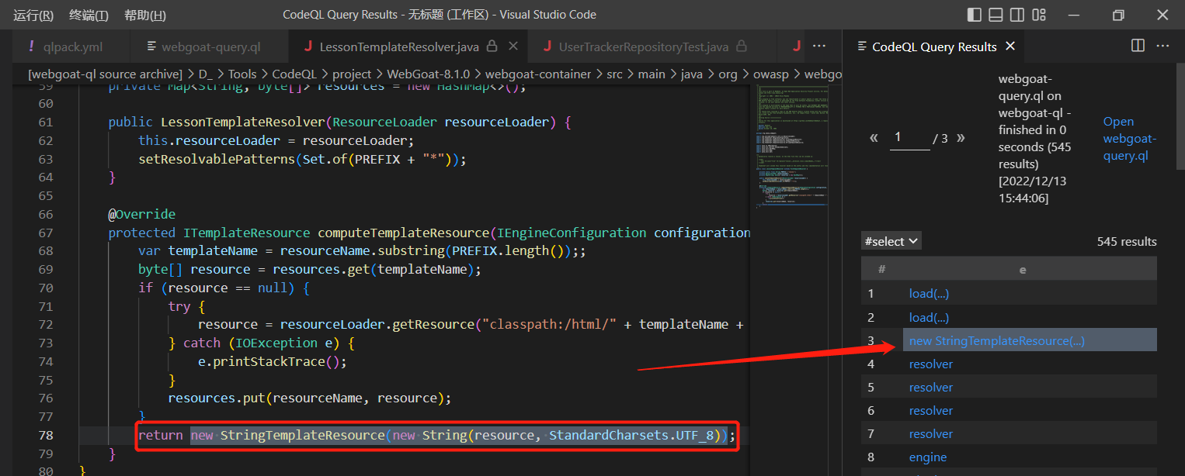Open the 终端(T) menu
Image resolution: width=1185 pixels, height=476 pixels.
[89, 16]
